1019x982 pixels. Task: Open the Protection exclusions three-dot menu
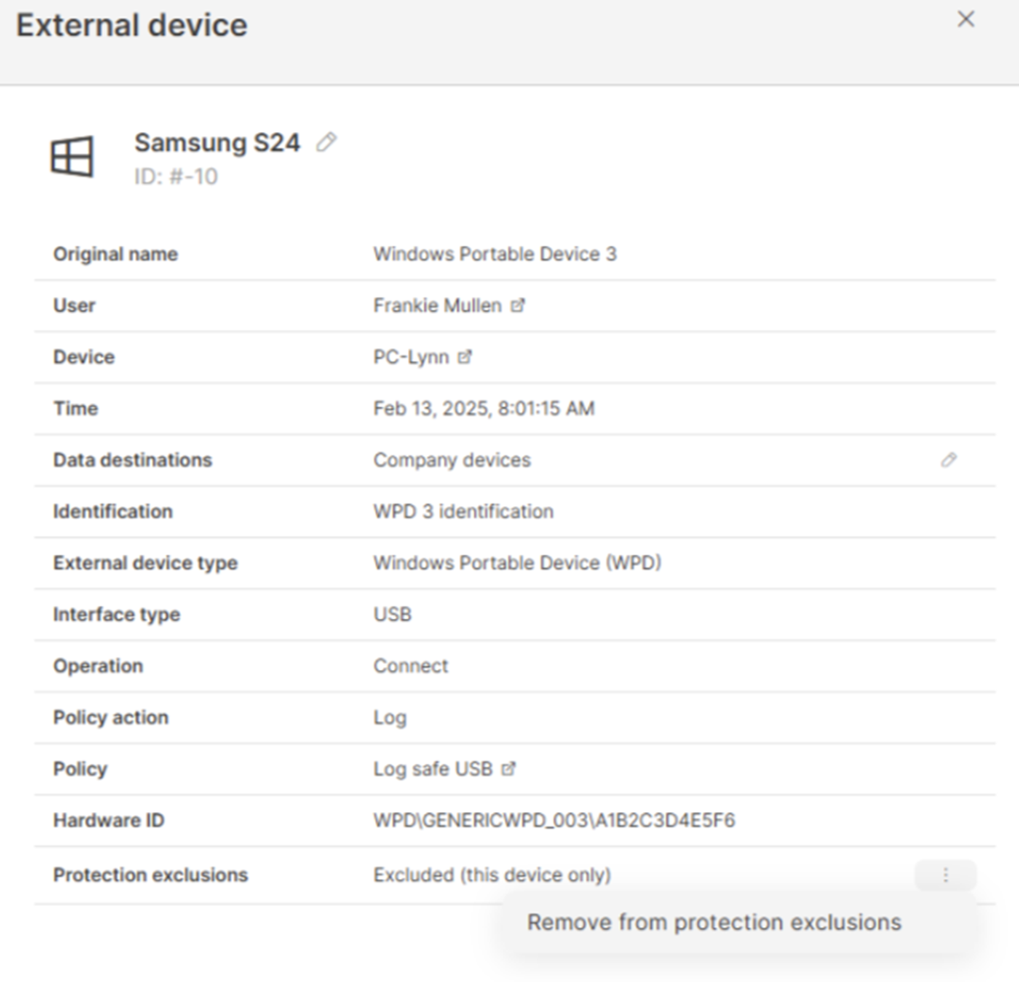[945, 875]
